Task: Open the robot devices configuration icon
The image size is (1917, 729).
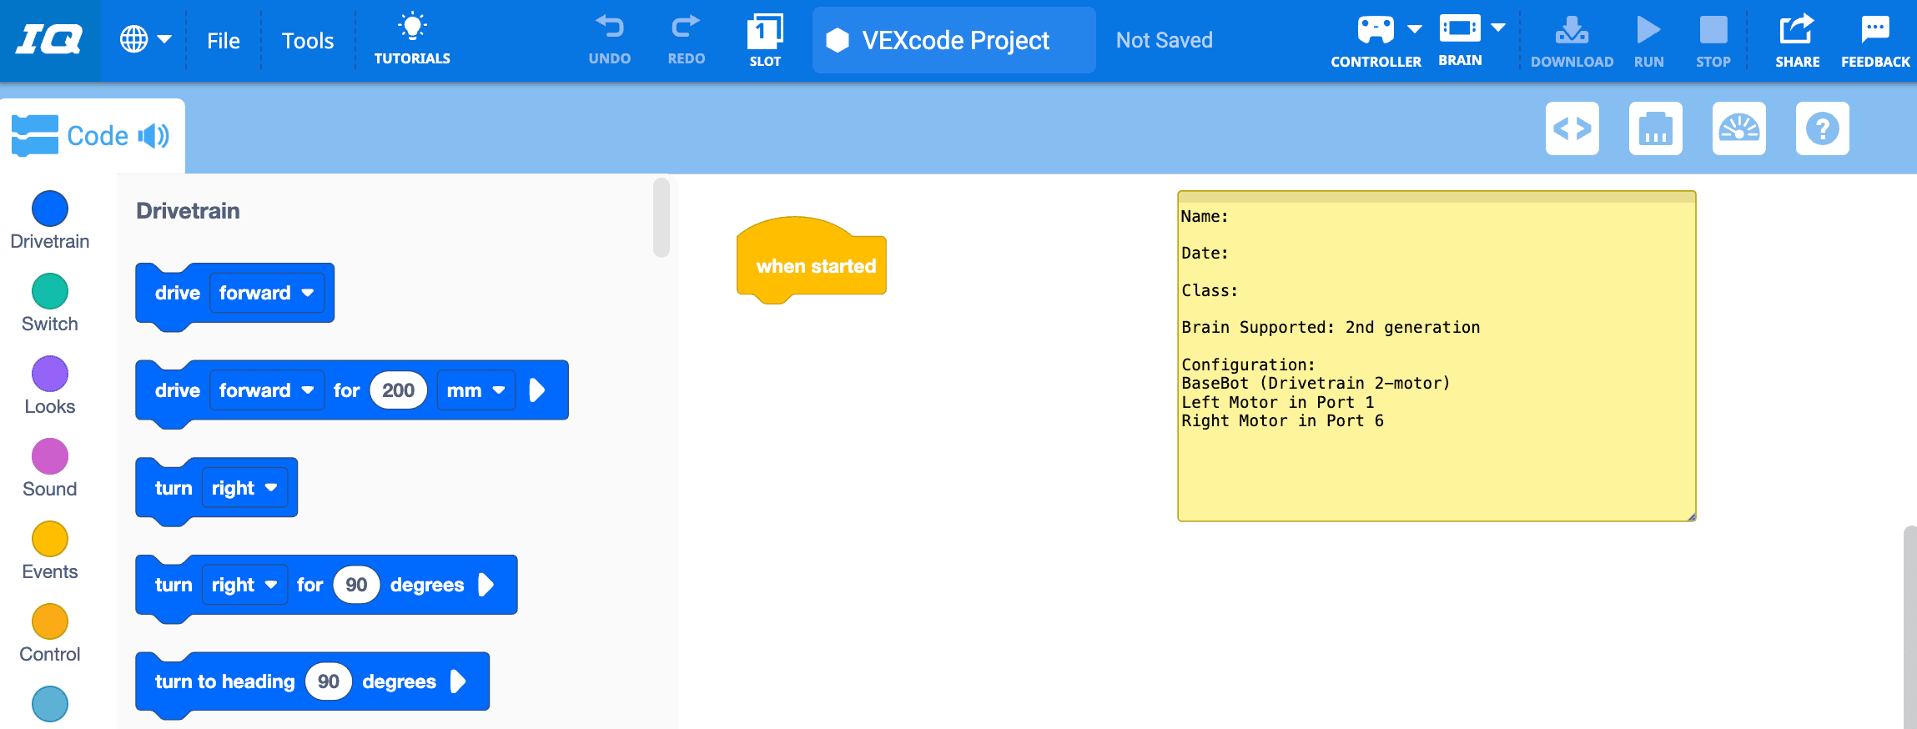Action: coord(1655,129)
